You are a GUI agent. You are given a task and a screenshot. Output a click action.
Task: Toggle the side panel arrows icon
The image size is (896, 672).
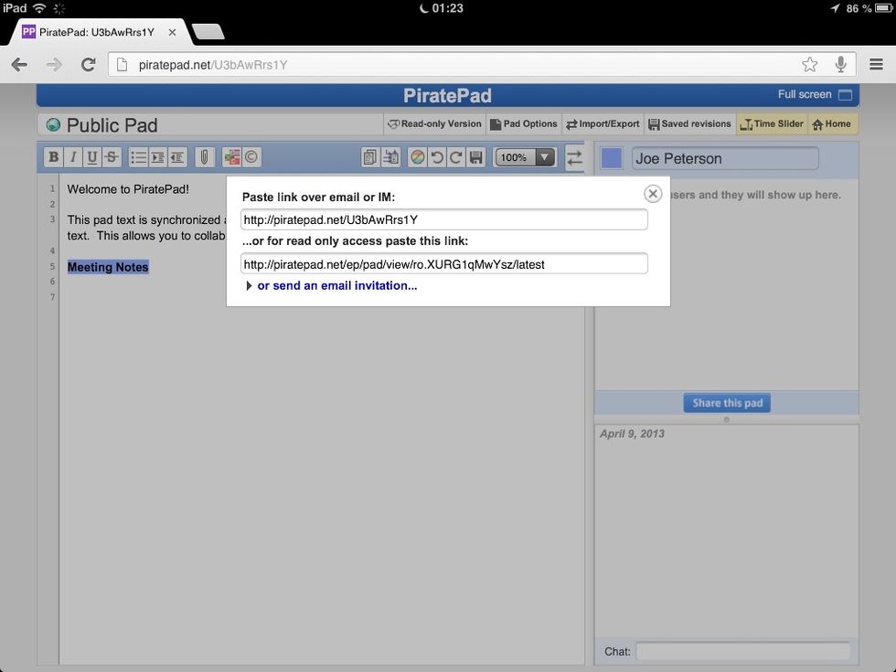click(574, 157)
